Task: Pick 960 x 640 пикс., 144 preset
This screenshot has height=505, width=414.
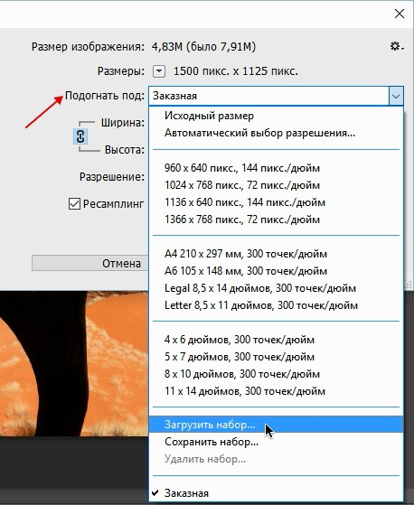Action: (276, 168)
